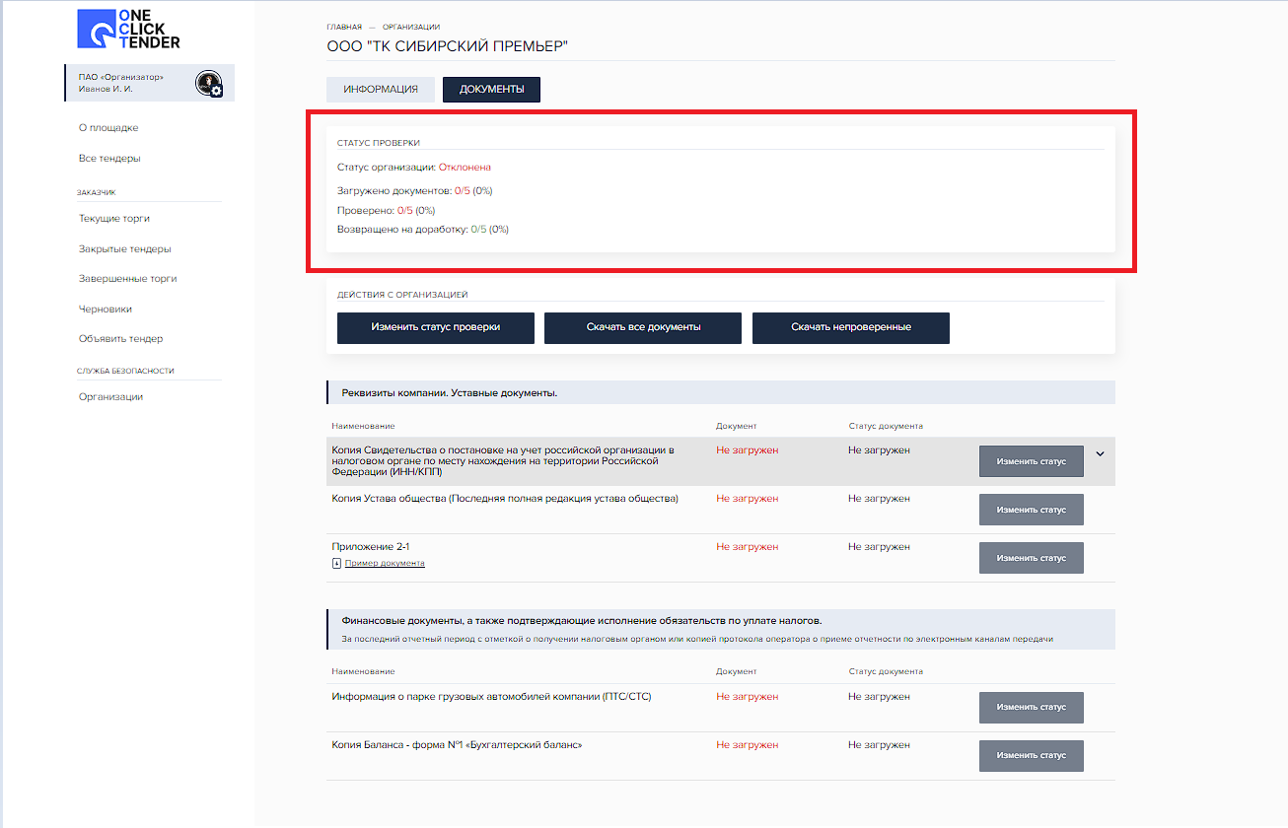Change status for Копия Баланса document
Screen dimensions: 1288x828
(1031, 756)
